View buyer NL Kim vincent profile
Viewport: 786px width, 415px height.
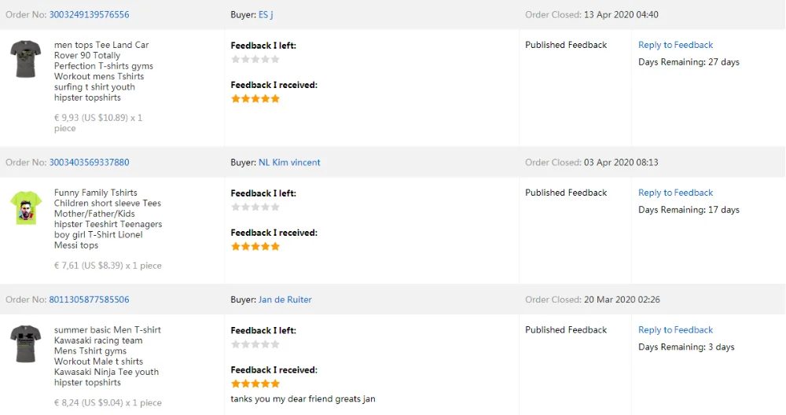(x=289, y=163)
